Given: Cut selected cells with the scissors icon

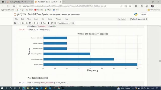Looking at the screenshot, I should pos(23,23).
